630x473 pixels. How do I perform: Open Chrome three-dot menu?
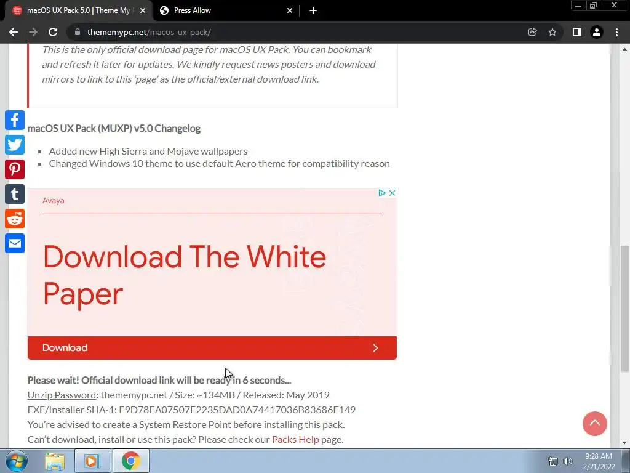point(616,32)
